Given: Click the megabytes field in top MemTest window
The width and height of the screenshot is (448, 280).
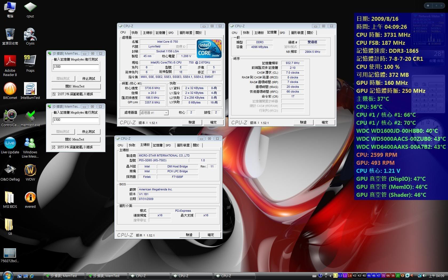Looking at the screenshot, I should 76,67.
